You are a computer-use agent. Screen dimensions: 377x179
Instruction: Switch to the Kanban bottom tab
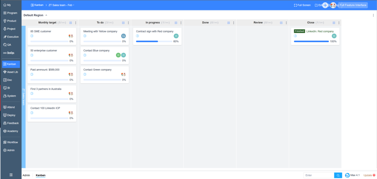tap(40, 175)
